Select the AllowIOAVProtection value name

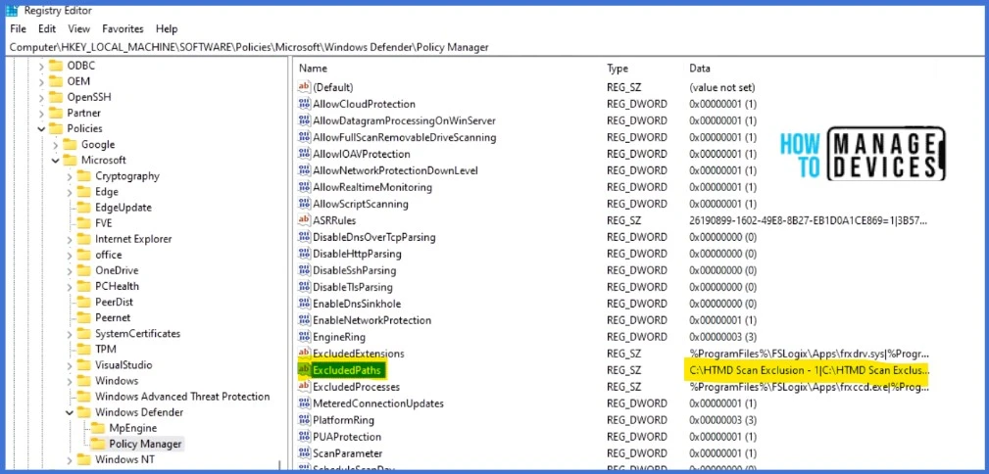pyautogui.click(x=362, y=154)
